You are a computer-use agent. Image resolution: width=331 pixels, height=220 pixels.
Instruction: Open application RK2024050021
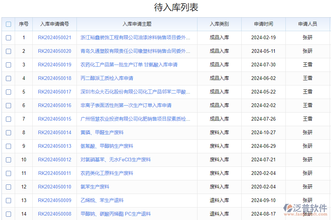pyautogui.click(x=54, y=37)
